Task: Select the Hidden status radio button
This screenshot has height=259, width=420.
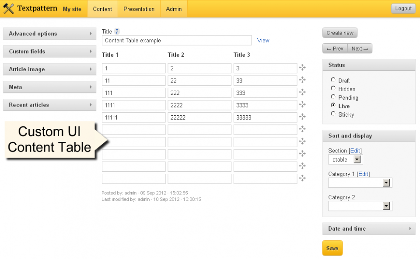Action: 333,89
